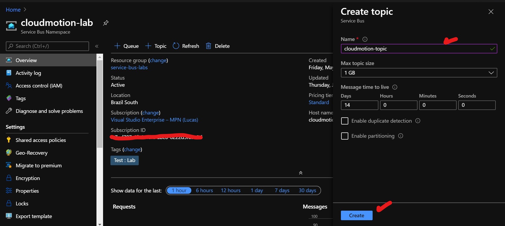This screenshot has width=505, height=226.
Task: Show info tooltip next to Name label
Action: [x=365, y=39]
